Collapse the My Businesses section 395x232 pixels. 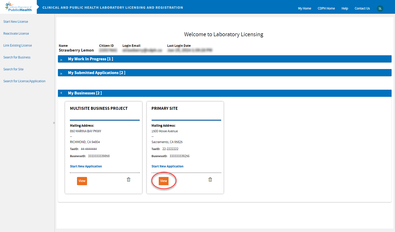61,93
